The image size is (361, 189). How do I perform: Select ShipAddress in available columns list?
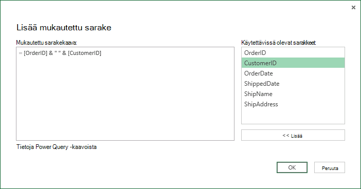(x=293, y=104)
